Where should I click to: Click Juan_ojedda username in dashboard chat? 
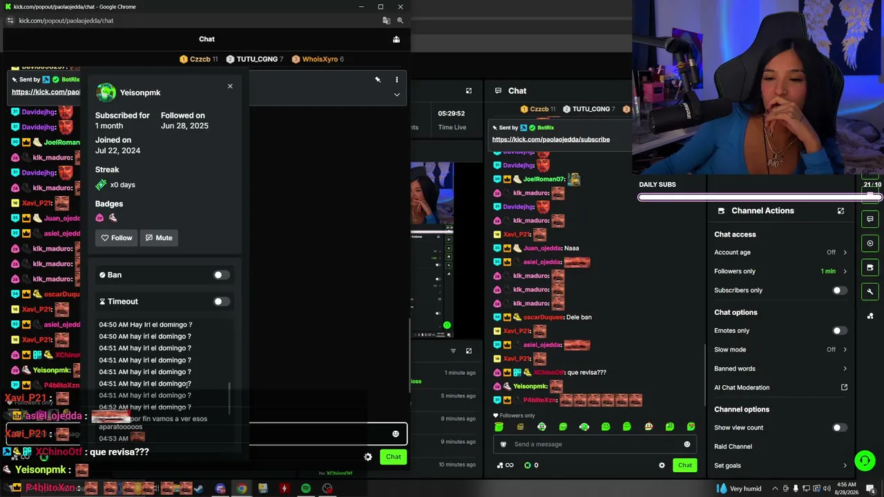click(x=542, y=248)
